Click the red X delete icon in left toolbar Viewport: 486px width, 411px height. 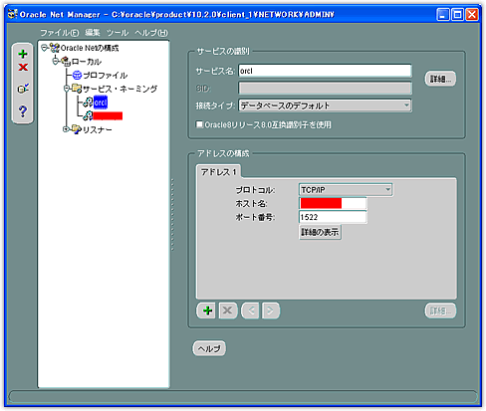tap(23, 68)
